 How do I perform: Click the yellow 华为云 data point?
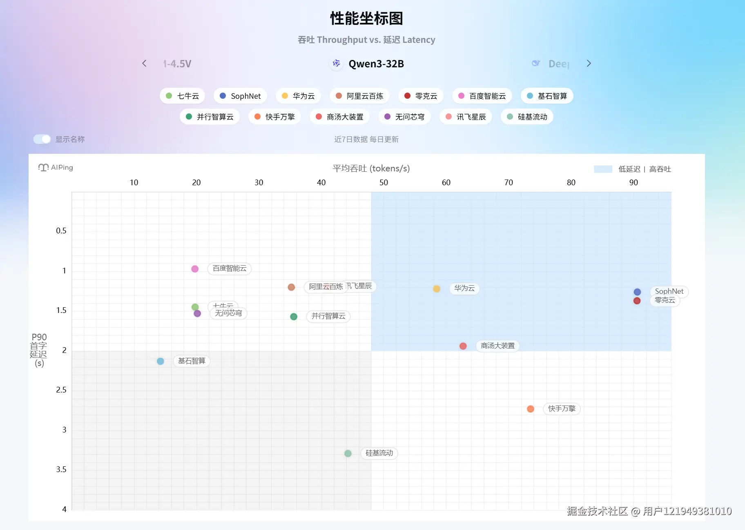point(437,289)
